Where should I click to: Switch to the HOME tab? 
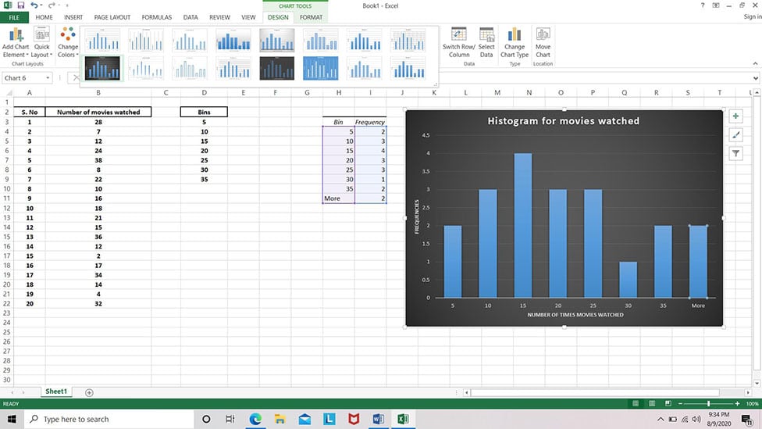click(x=44, y=17)
